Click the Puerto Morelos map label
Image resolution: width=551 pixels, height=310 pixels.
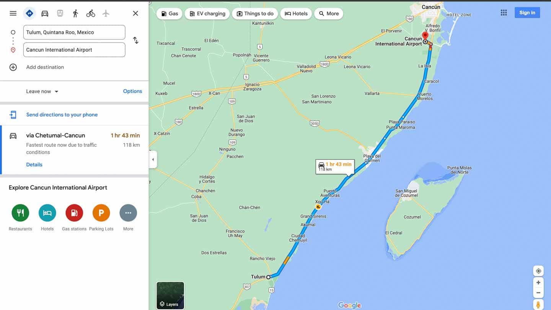point(425,96)
